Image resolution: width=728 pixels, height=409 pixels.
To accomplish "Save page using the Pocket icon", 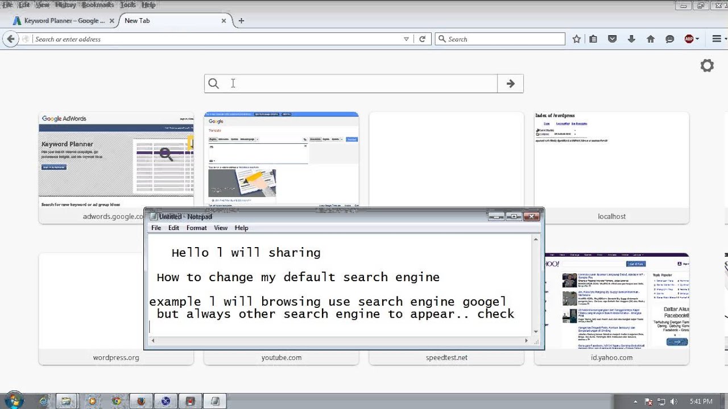I will click(612, 39).
